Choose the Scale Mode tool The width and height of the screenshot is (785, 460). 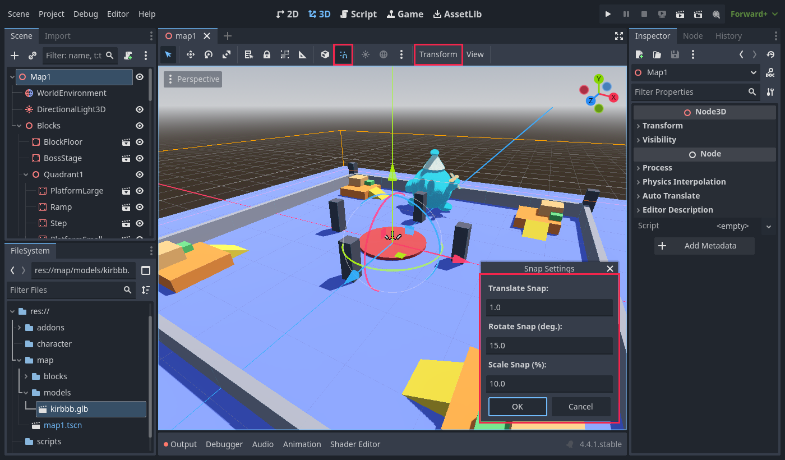click(x=227, y=54)
